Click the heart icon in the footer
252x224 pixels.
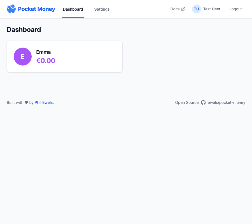pos(26,102)
